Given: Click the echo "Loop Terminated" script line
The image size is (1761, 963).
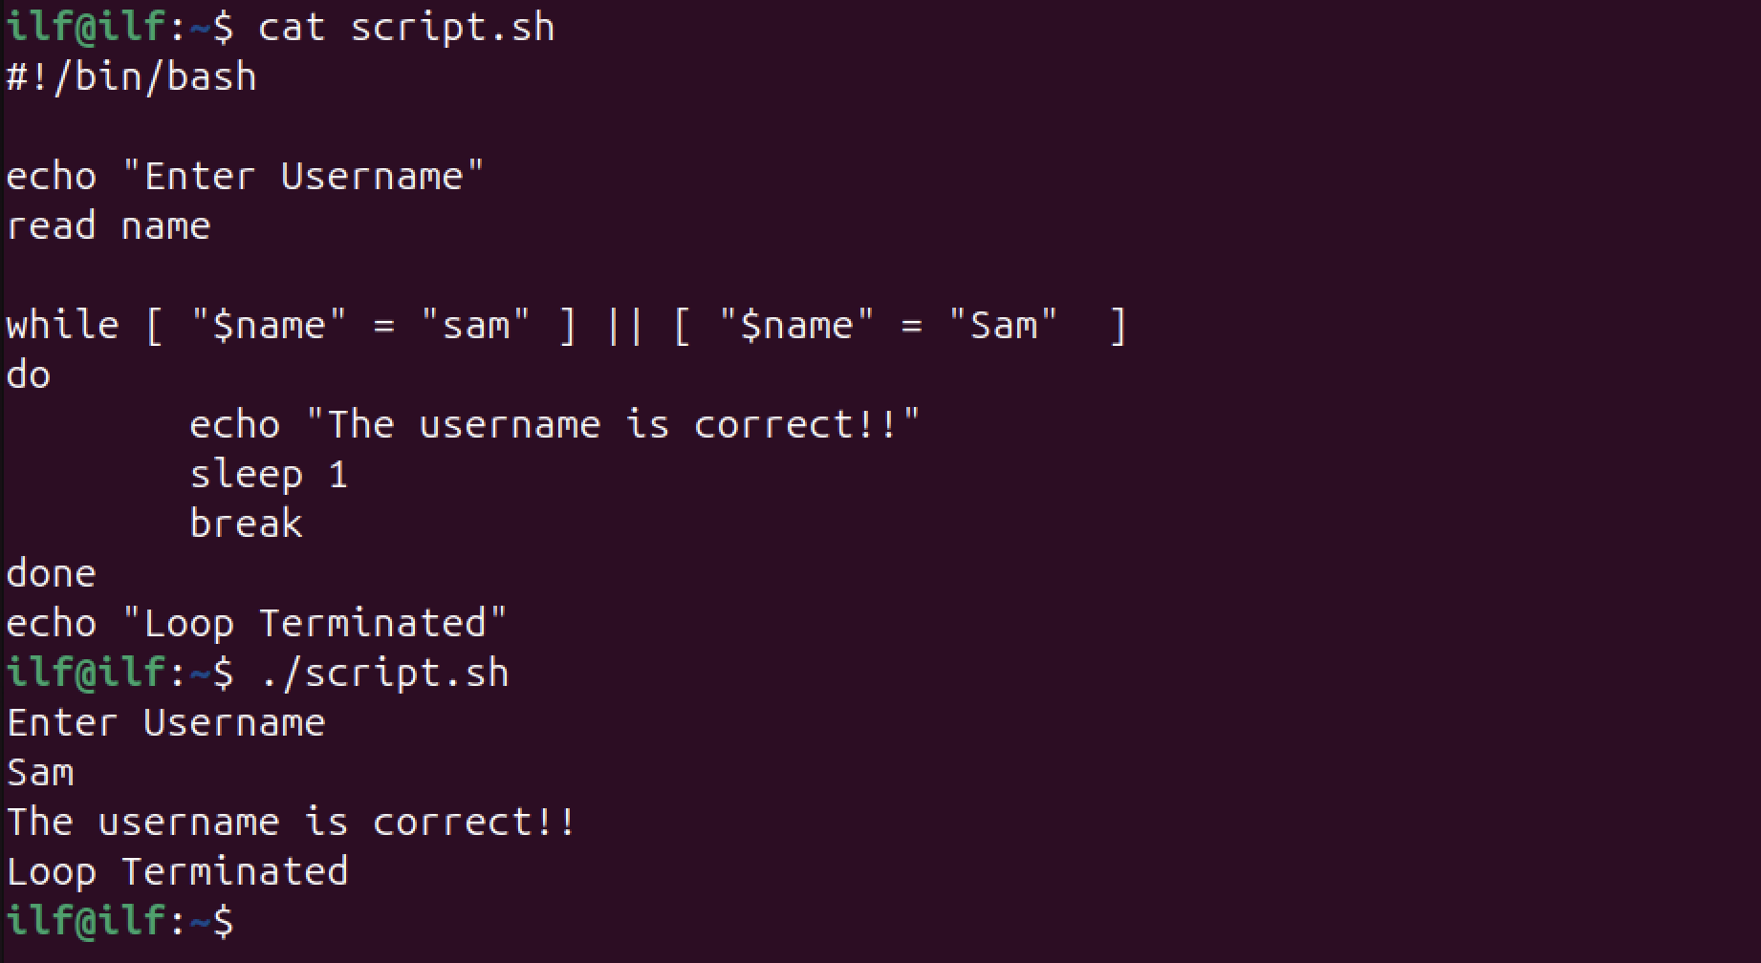Looking at the screenshot, I should [x=256, y=624].
